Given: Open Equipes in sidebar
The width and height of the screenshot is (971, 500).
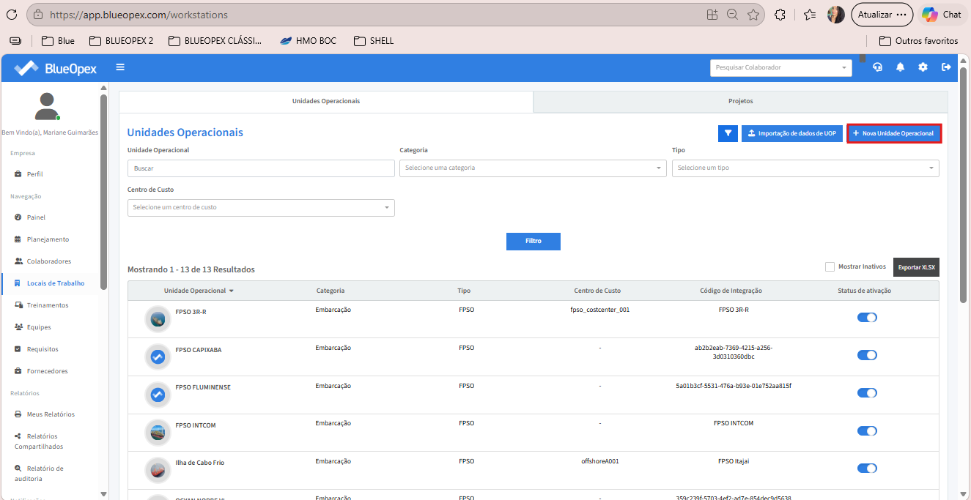Looking at the screenshot, I should click(39, 327).
